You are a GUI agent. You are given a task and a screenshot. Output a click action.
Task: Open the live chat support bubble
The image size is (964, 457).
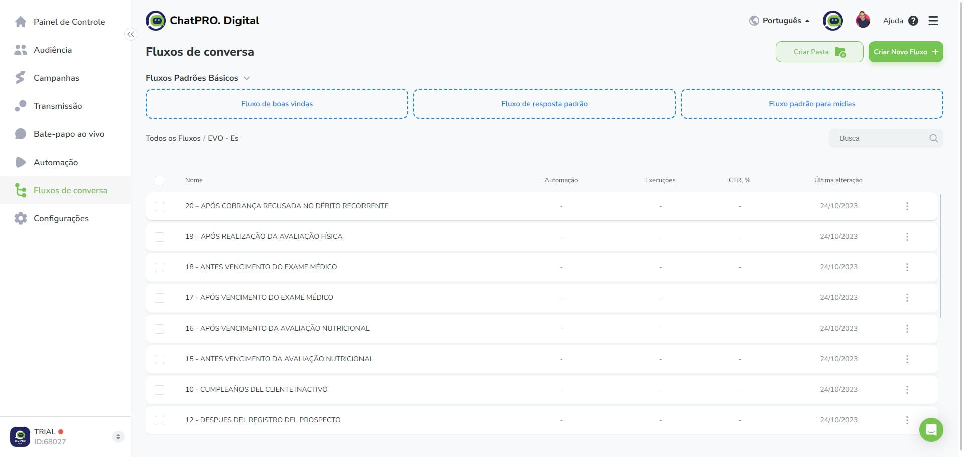931,430
